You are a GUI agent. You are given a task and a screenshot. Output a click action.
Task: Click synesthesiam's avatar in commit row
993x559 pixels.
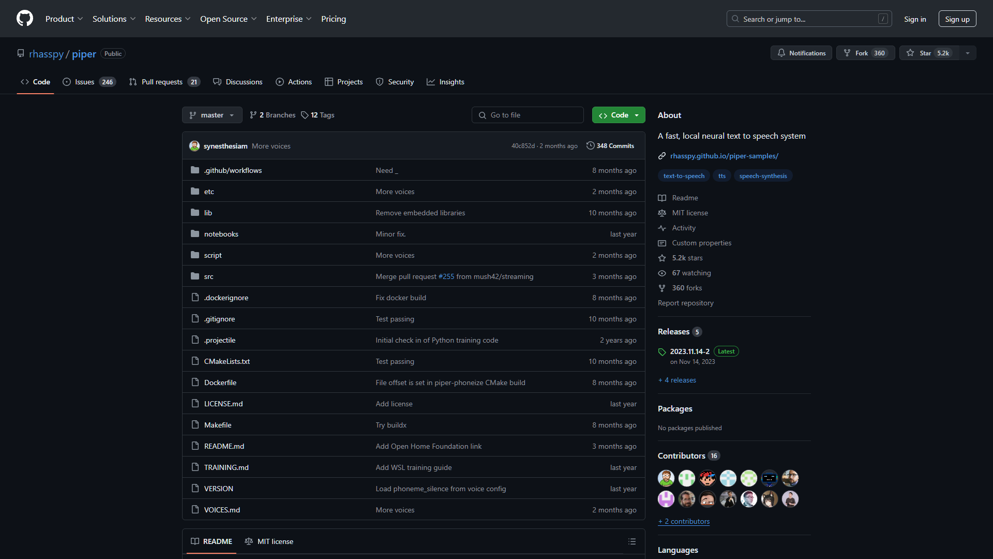click(x=194, y=146)
